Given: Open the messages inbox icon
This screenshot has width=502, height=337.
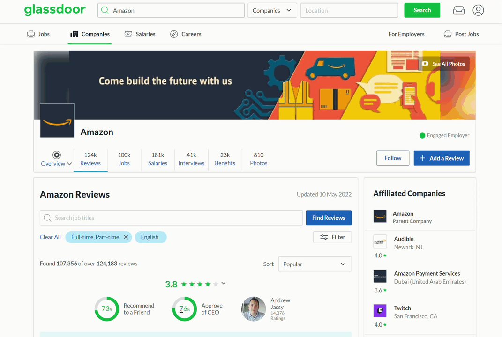Looking at the screenshot, I should [x=458, y=10].
